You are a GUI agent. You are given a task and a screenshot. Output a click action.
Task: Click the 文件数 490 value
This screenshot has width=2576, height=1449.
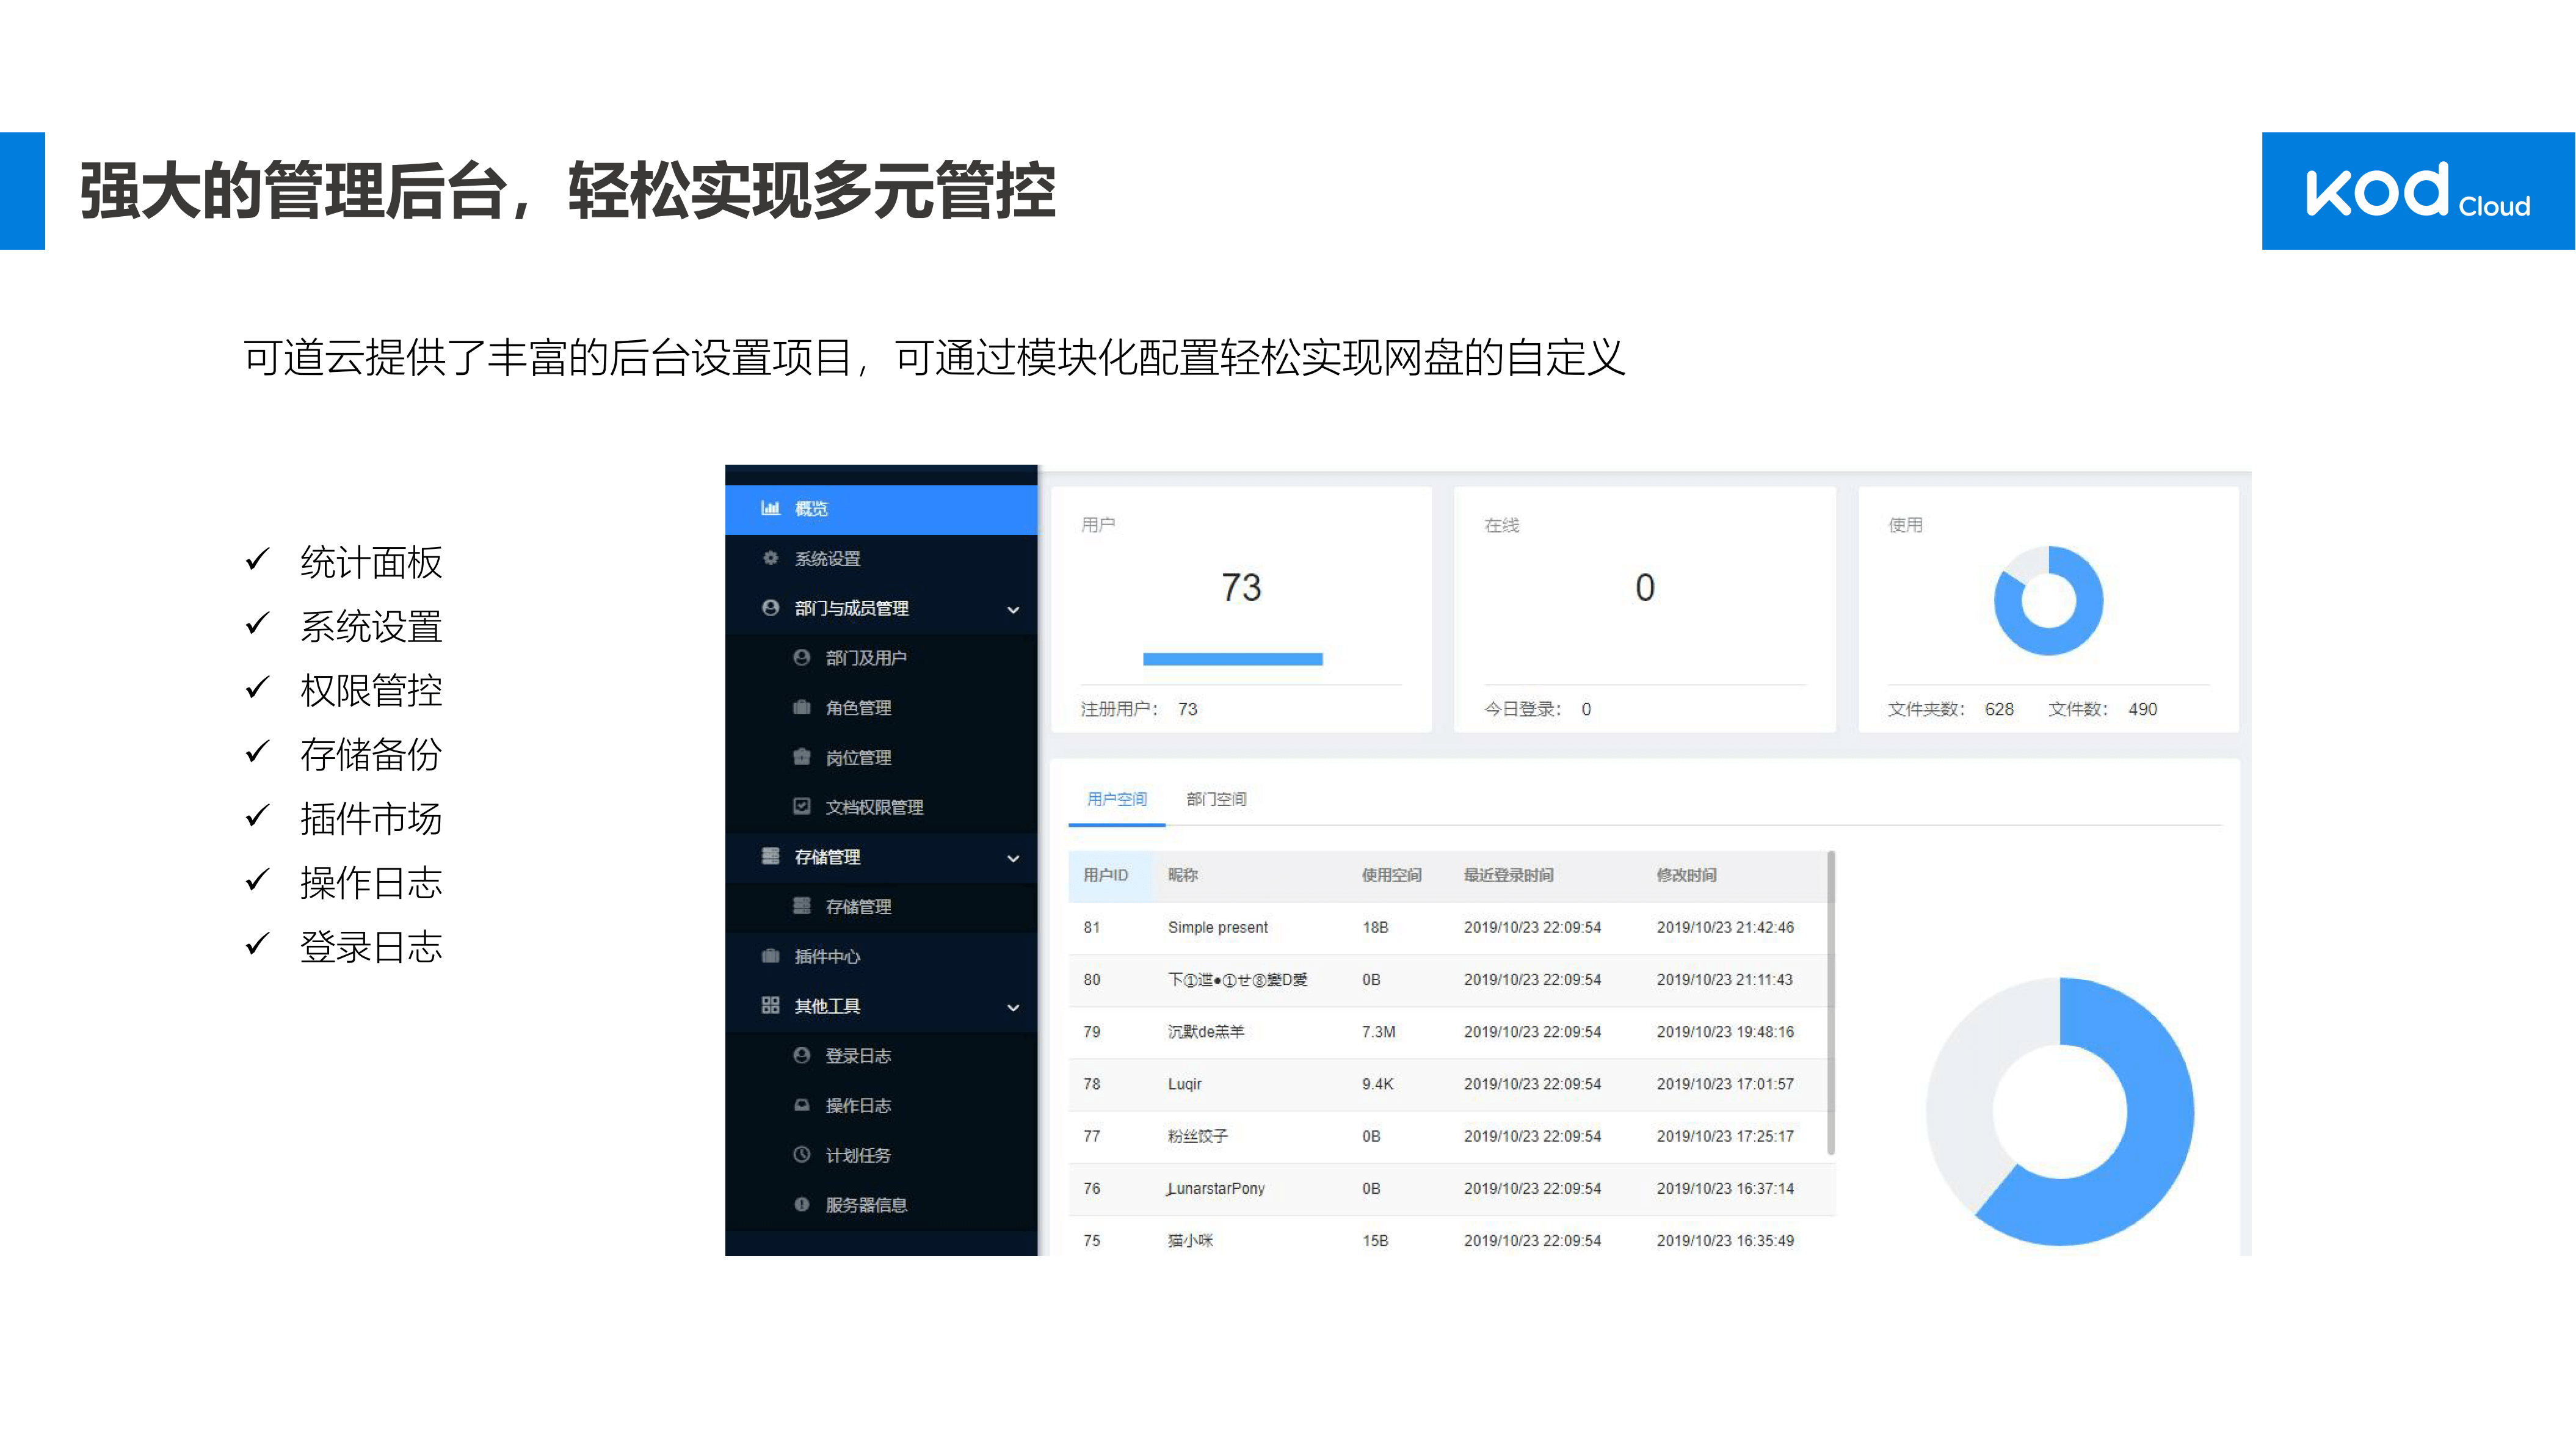(x=2142, y=709)
